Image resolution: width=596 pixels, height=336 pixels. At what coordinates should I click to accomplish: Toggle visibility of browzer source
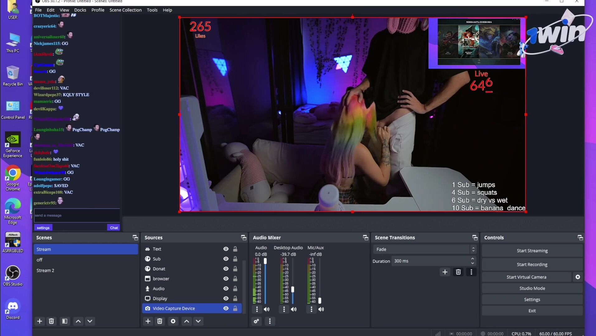[x=226, y=279]
